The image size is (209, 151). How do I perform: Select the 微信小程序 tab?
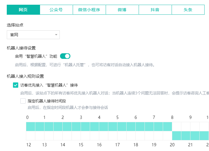click(89, 10)
